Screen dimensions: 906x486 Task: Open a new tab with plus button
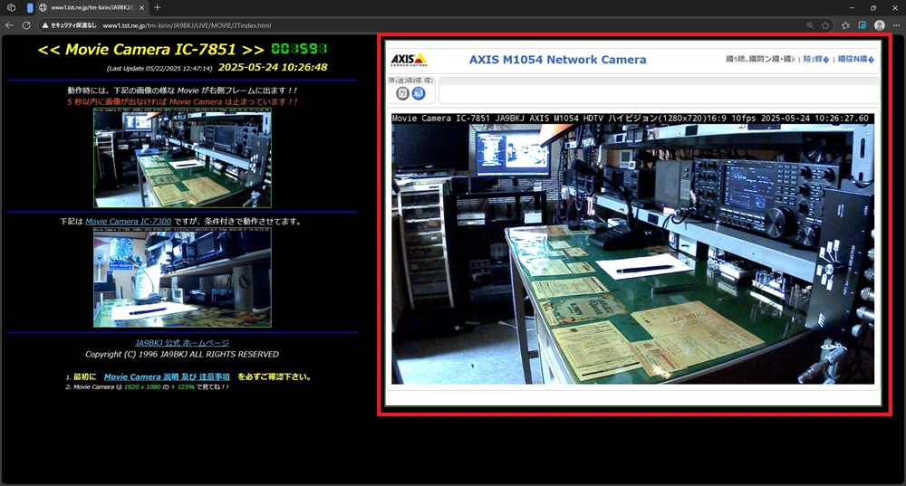157,7
